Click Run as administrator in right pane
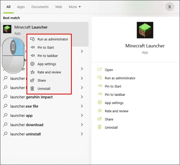 tap(120, 78)
